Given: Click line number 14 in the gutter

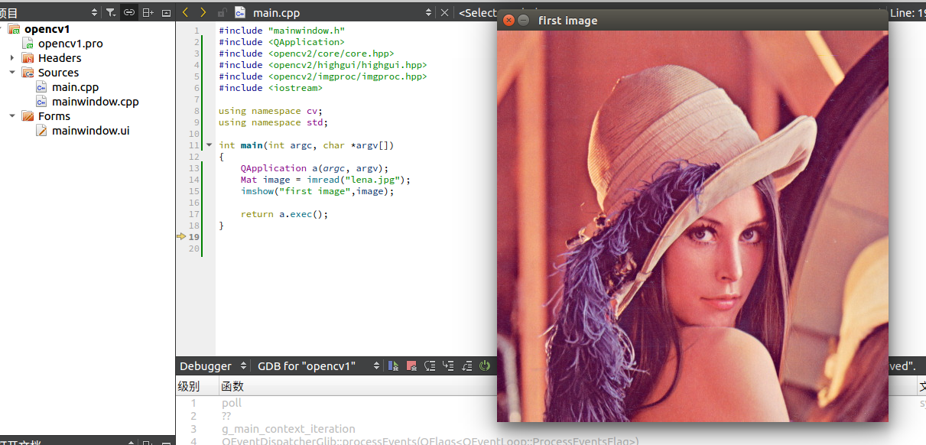Looking at the screenshot, I should click(194, 180).
